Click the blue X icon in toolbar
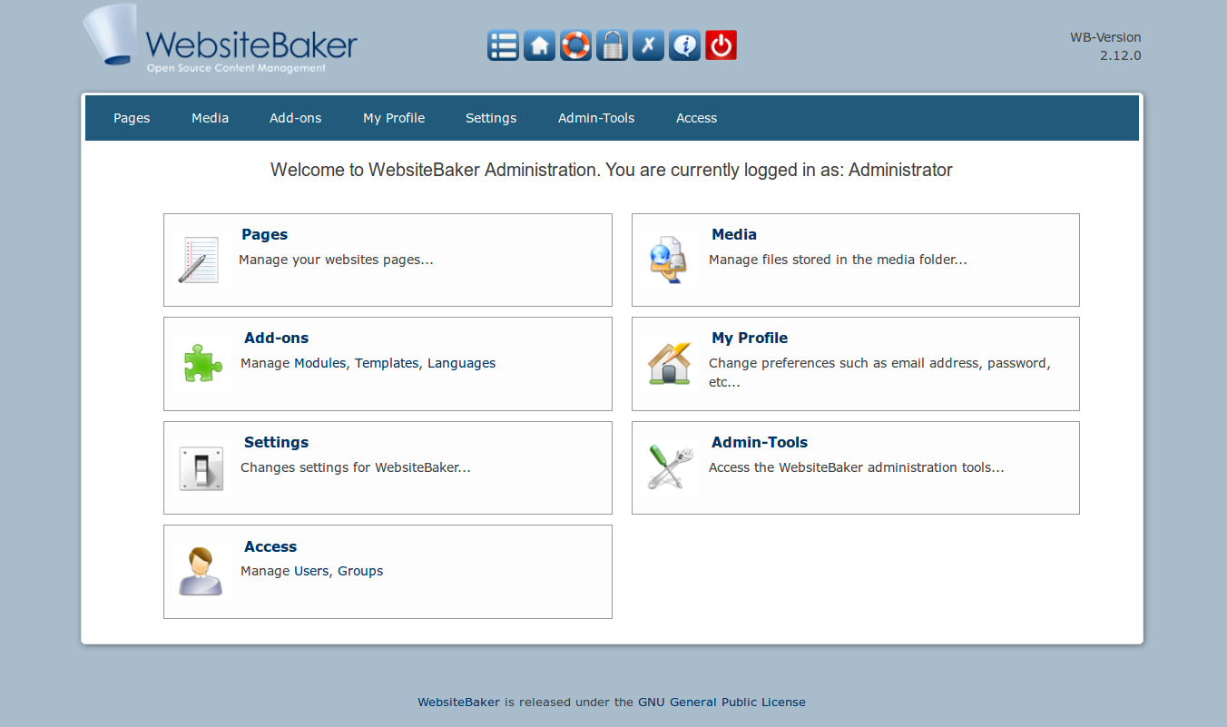This screenshot has height=727, width=1227. pos(648,45)
